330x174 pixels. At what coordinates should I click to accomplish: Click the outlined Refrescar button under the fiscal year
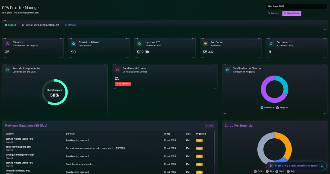[x=273, y=13]
